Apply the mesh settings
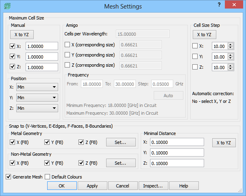 [x=92, y=186]
